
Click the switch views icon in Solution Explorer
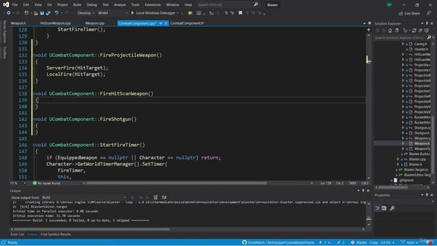396,31
